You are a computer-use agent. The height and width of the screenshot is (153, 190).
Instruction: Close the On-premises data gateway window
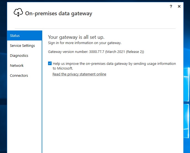pyautogui.click(x=179, y=6)
